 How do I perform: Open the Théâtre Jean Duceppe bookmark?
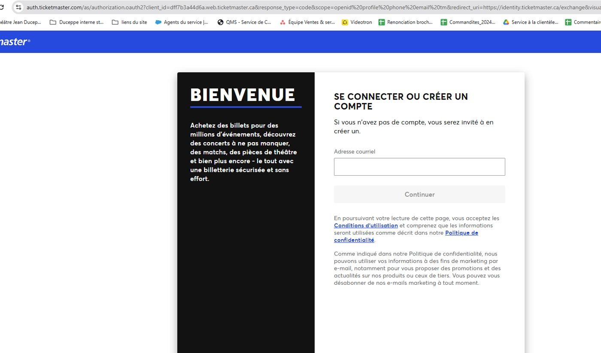click(20, 22)
